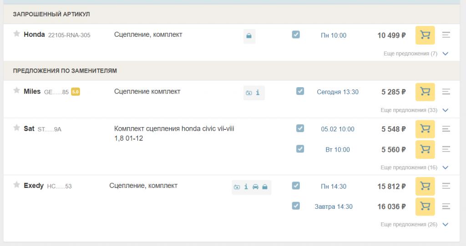The image size is (466, 246).
Task: Toggle the checkbox for Honda Пн 10:00 offer
Action: [x=296, y=34]
